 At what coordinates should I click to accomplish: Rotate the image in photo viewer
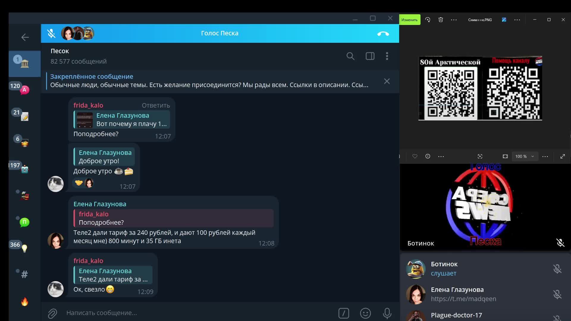(428, 20)
